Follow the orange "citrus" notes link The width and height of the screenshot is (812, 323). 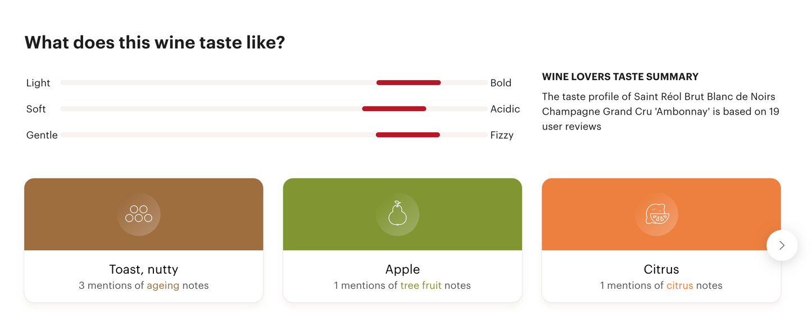(679, 285)
